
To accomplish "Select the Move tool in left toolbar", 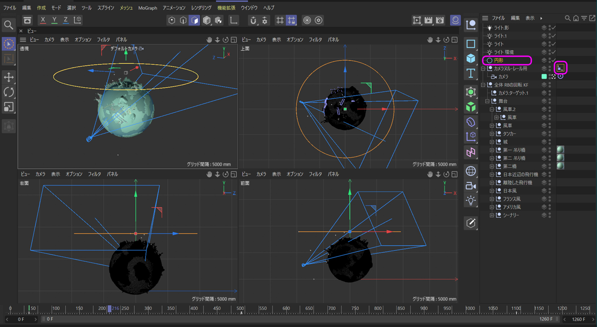I will pyautogui.click(x=9, y=77).
